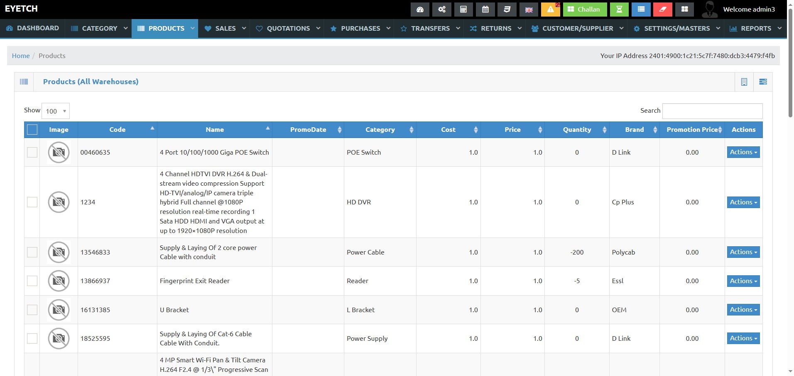Change language via UK flag icon
Image resolution: width=794 pixels, height=376 pixels.
point(529,9)
